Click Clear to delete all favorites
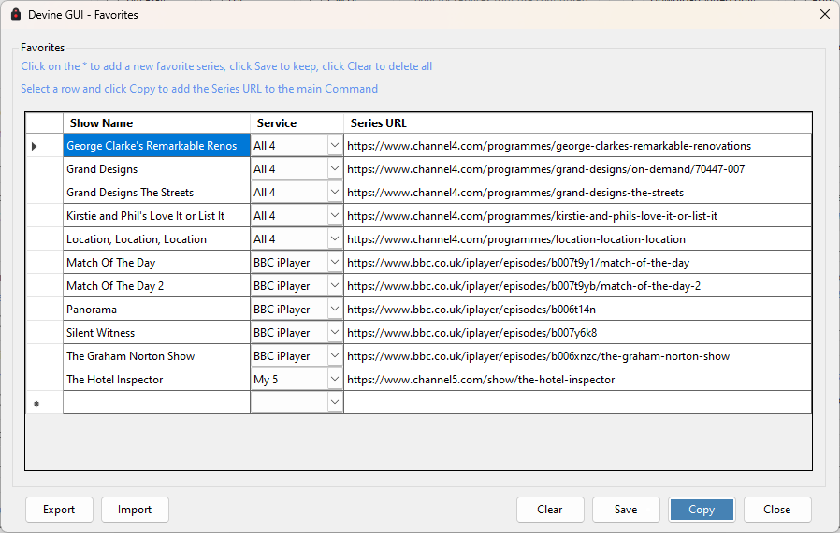The image size is (840, 533). [550, 510]
